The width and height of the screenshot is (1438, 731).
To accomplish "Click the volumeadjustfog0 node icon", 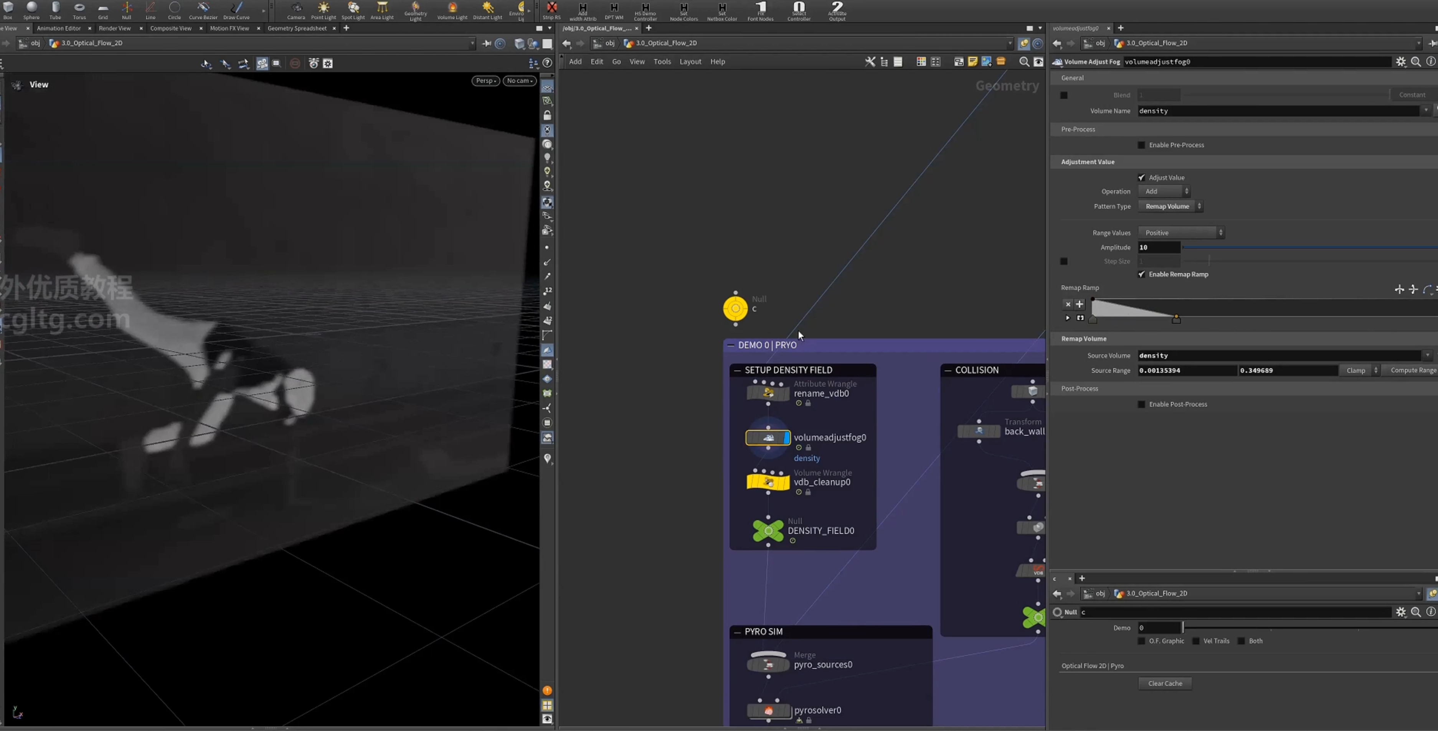I will pyautogui.click(x=768, y=438).
